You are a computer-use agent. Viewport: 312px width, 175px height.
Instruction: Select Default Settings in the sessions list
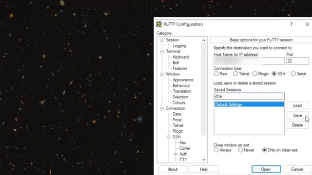pos(249,105)
